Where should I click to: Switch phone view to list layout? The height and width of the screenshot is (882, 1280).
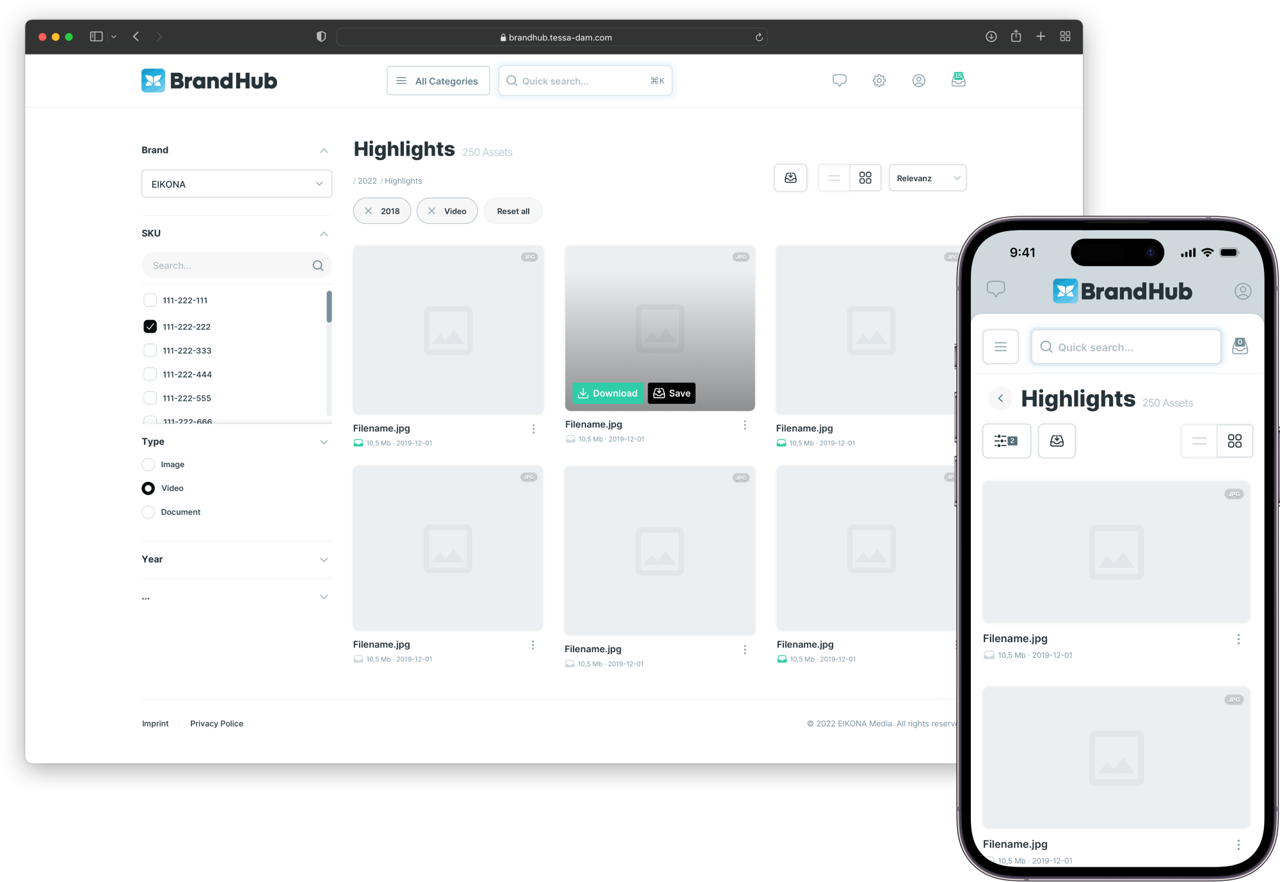pos(1199,441)
